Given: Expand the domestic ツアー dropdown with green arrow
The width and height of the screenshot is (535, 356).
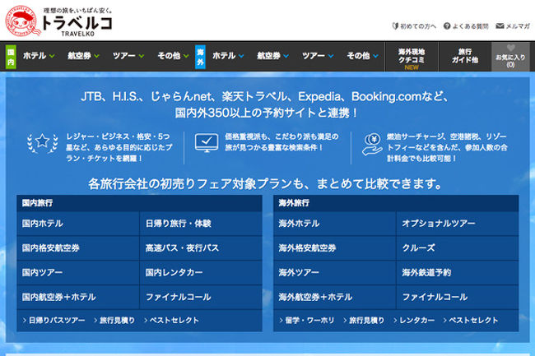Looking at the screenshot, I should 128,56.
